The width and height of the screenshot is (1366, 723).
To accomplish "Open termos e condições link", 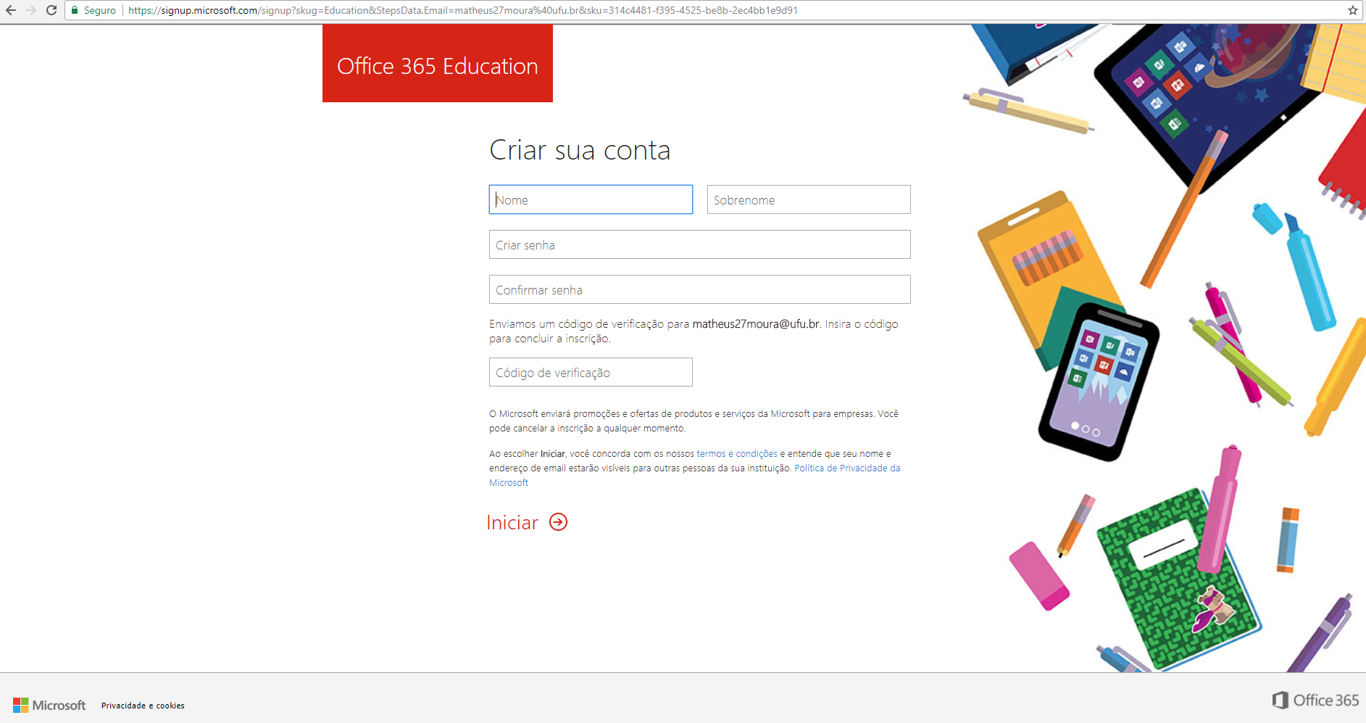I will 737,454.
